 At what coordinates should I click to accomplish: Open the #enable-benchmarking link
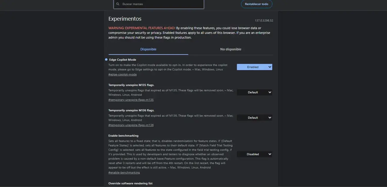(x=124, y=172)
